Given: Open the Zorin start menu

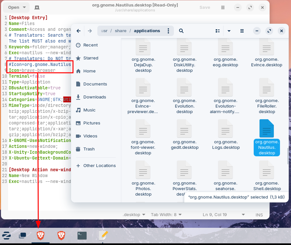Looking at the screenshot, I should pyautogui.click(x=6, y=236).
